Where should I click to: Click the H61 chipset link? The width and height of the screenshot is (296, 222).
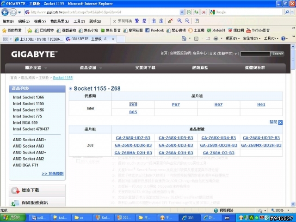[261, 105]
